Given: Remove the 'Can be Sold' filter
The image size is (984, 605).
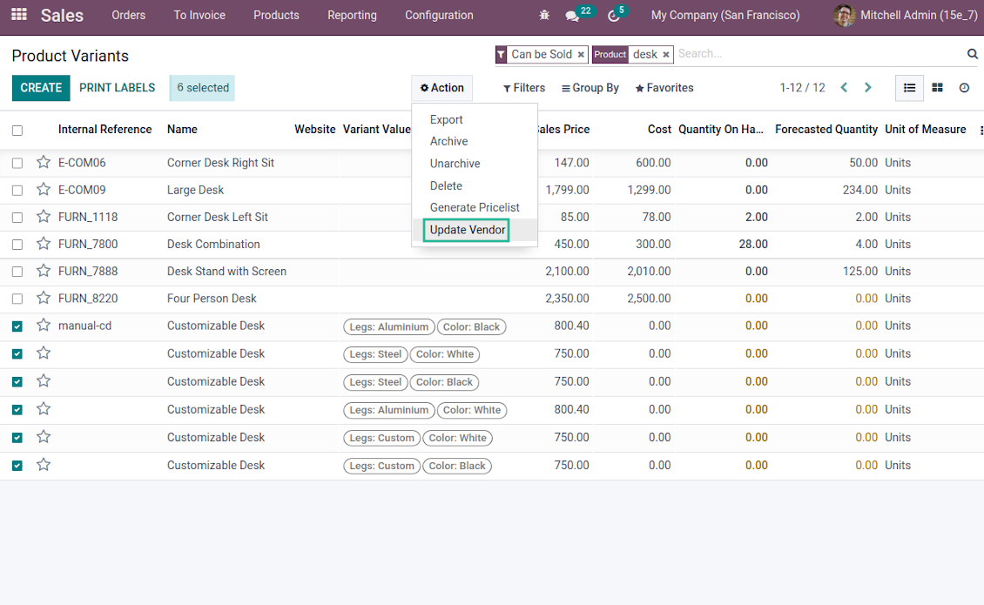Looking at the screenshot, I should click(x=581, y=55).
